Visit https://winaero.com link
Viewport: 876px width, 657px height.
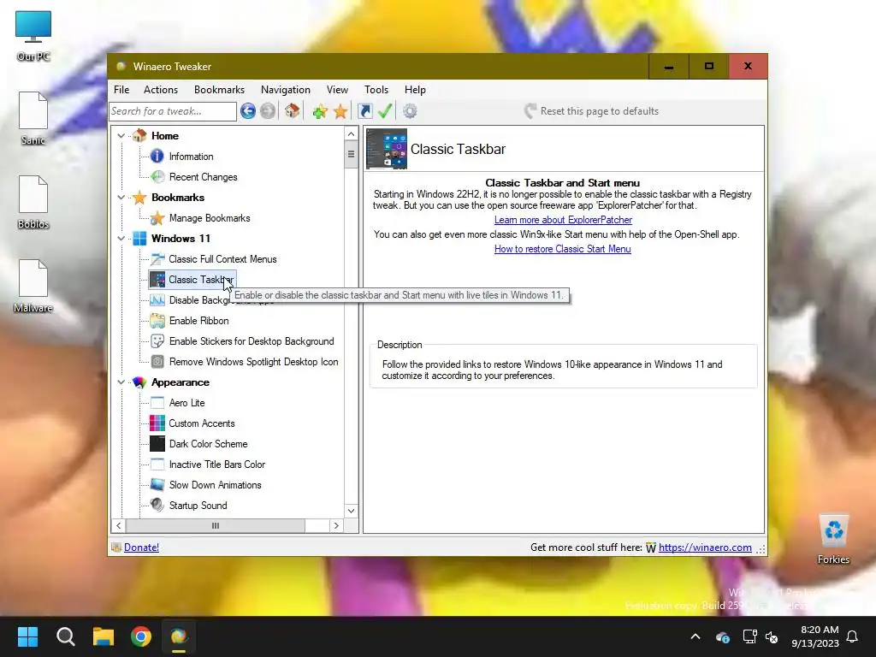coord(705,547)
